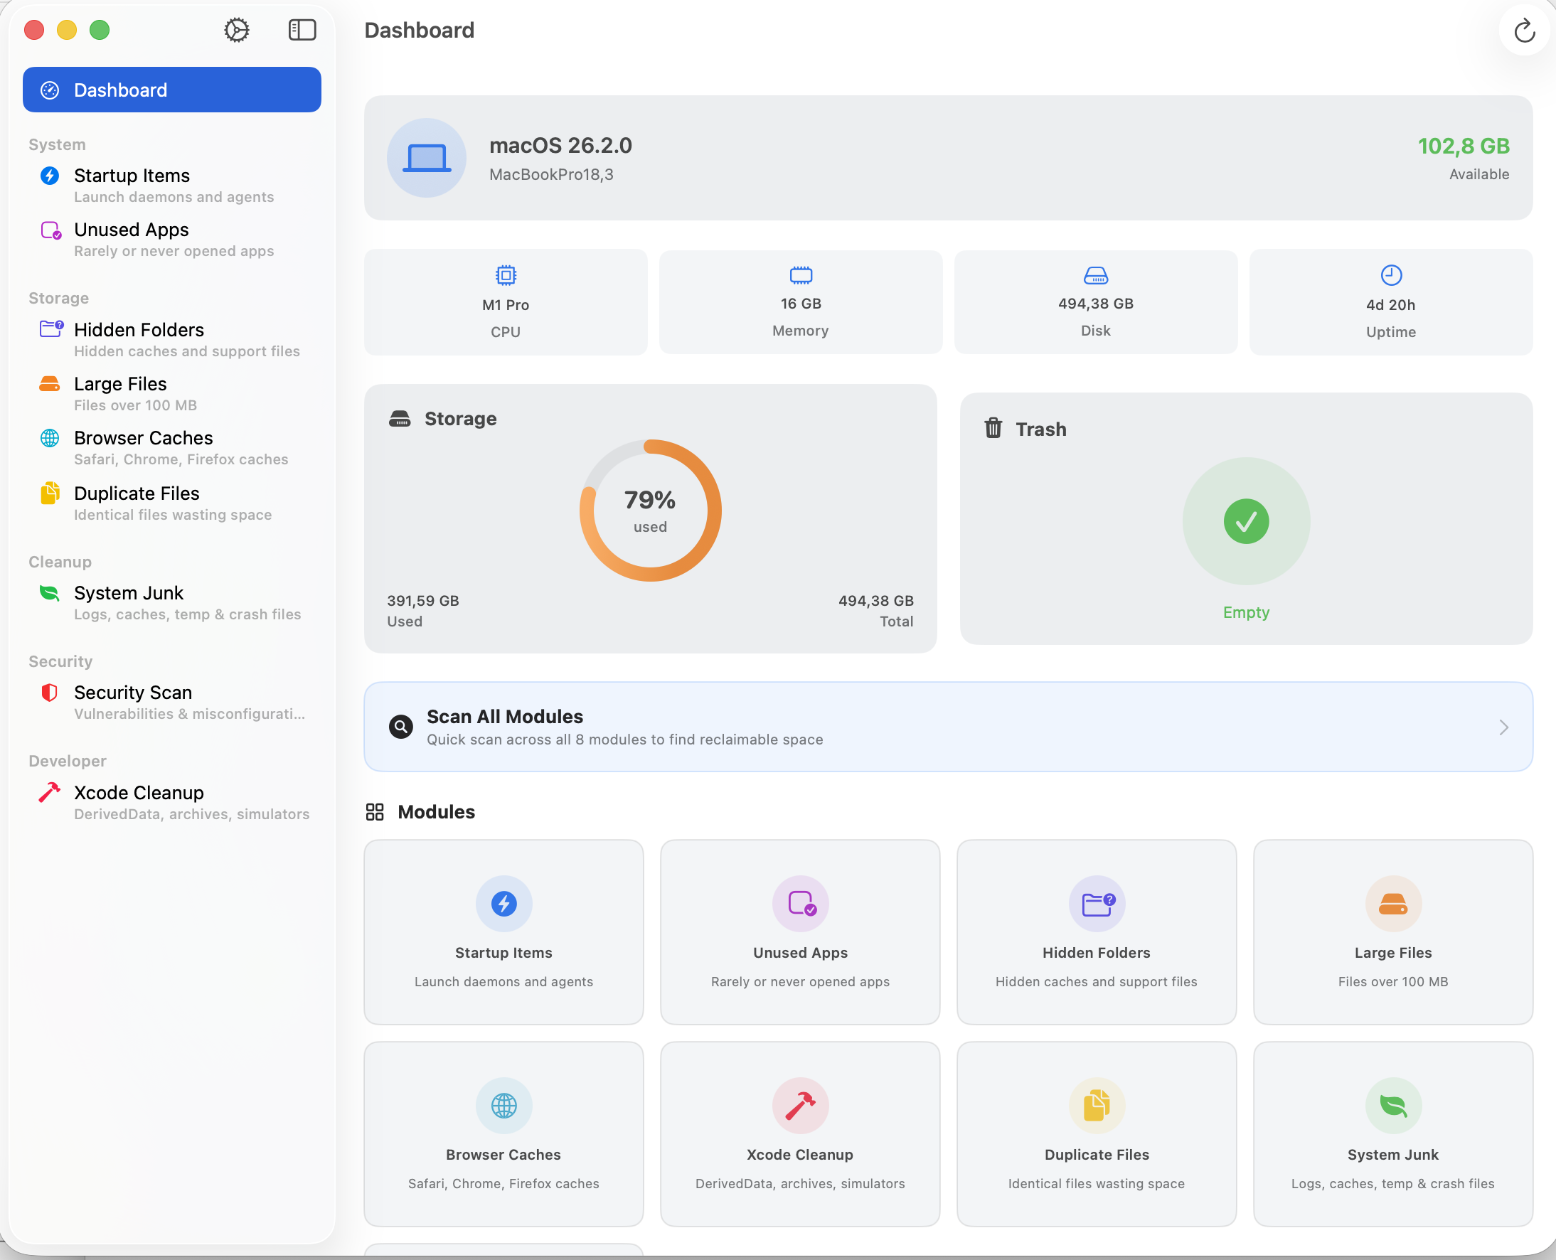
Task: Click the green Empty label
Action: 1246,613
